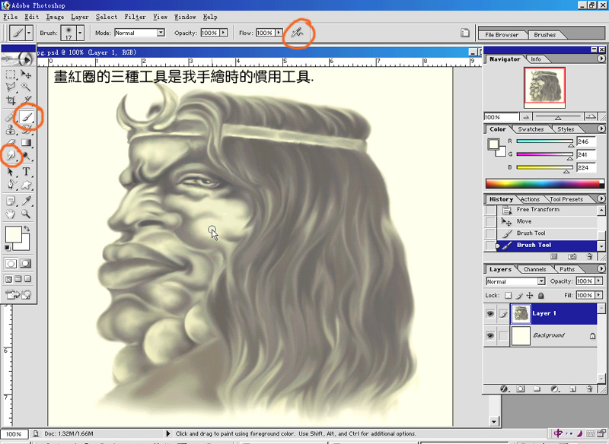The image size is (609, 444).
Task: Create new fill or adjustment layer
Action: (x=555, y=388)
